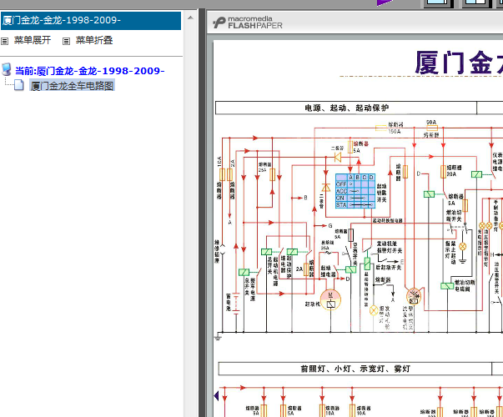Expand all menus with 菜单展开

tap(33, 40)
